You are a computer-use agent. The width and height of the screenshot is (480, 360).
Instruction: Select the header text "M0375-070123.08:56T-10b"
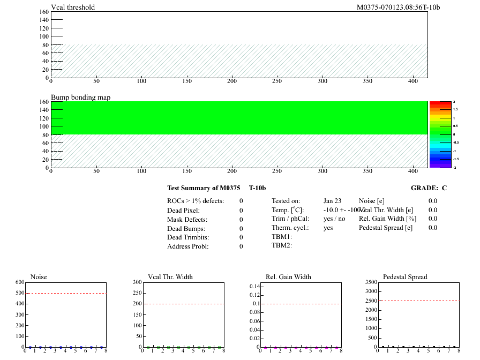click(x=398, y=7)
